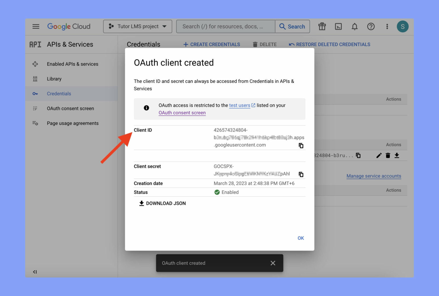The image size is (439, 296).
Task: Open Cloud Shell terminal
Action: point(338,26)
